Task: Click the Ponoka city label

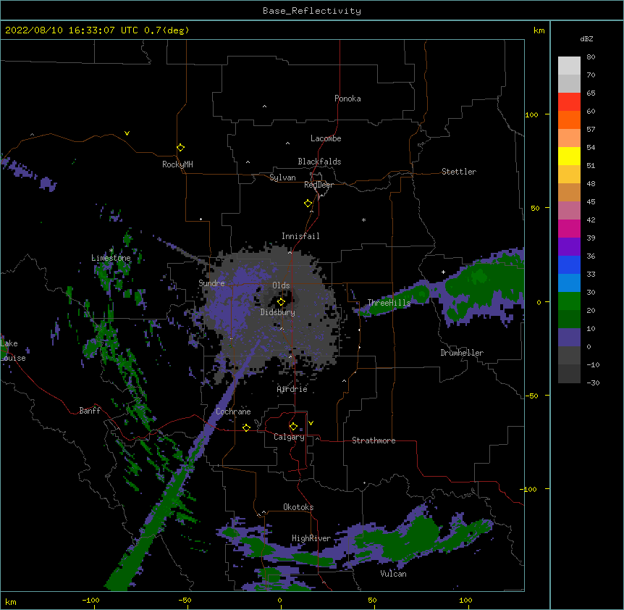Action: click(347, 99)
